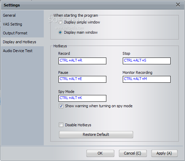
Task: Click the Apply (A) button
Action: click(164, 153)
